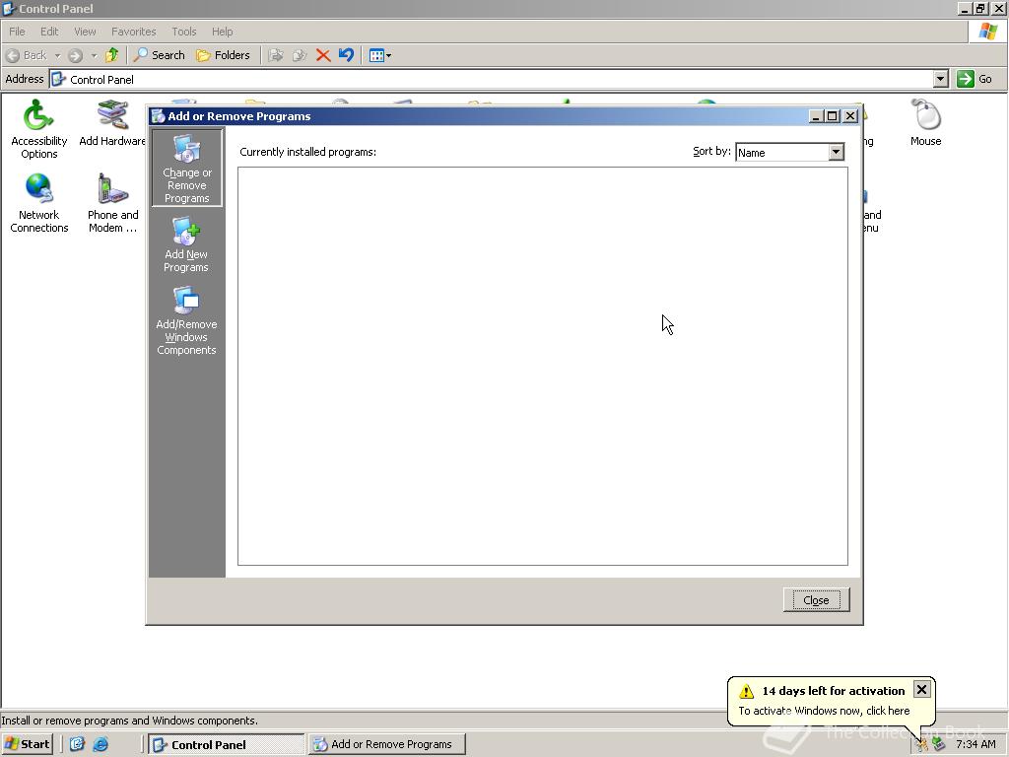Screen dimensions: 1009x757
Task: Click the blue Undo toolbar icon
Action: (346, 55)
